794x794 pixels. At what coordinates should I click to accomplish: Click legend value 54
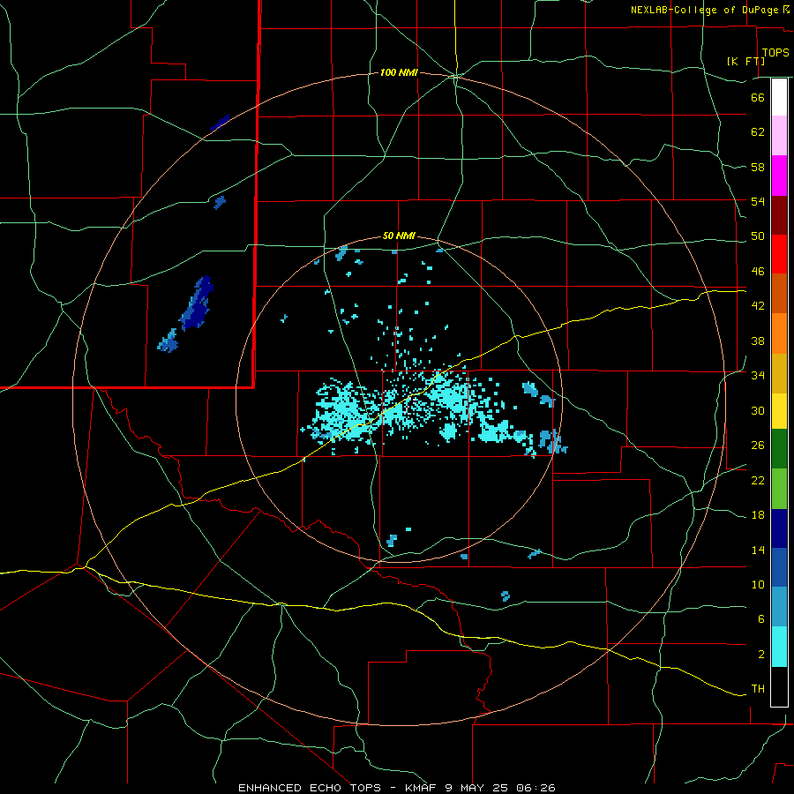(x=758, y=201)
